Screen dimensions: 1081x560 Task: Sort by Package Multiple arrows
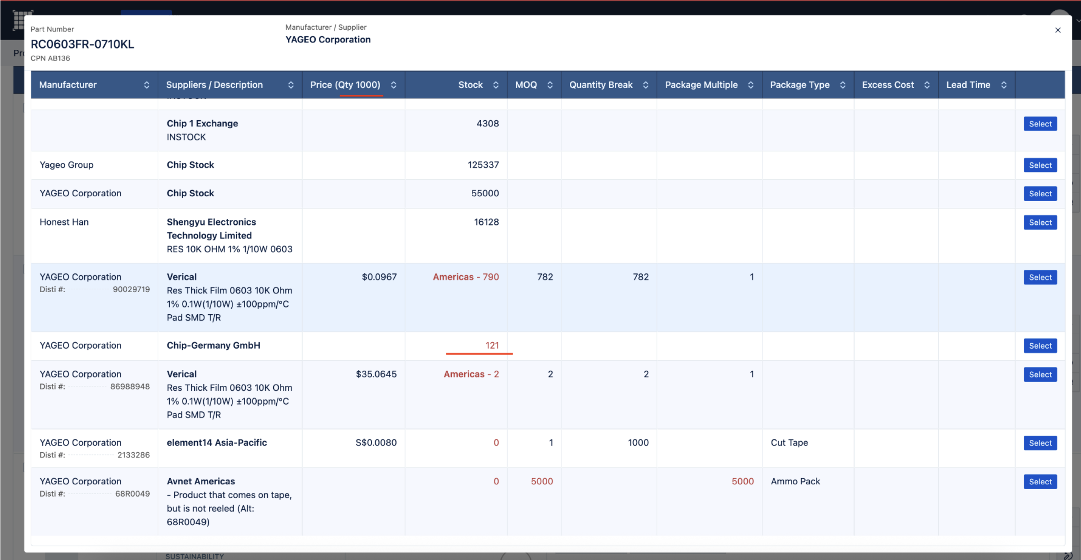[751, 85]
